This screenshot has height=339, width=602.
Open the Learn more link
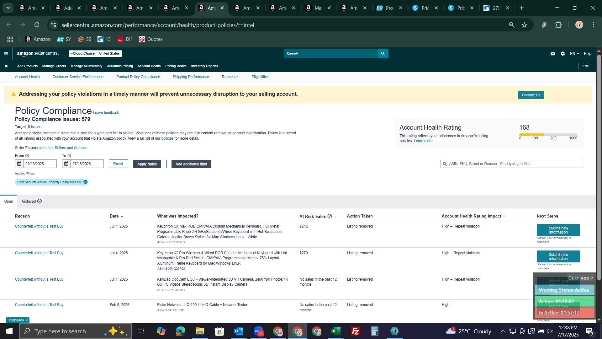point(423,141)
